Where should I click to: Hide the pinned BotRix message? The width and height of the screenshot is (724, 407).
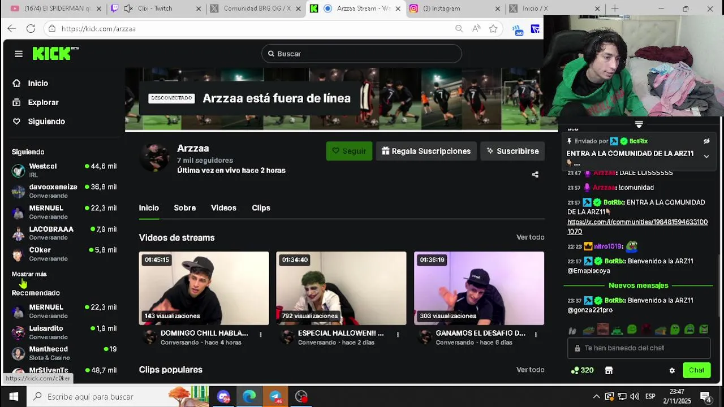point(706,141)
